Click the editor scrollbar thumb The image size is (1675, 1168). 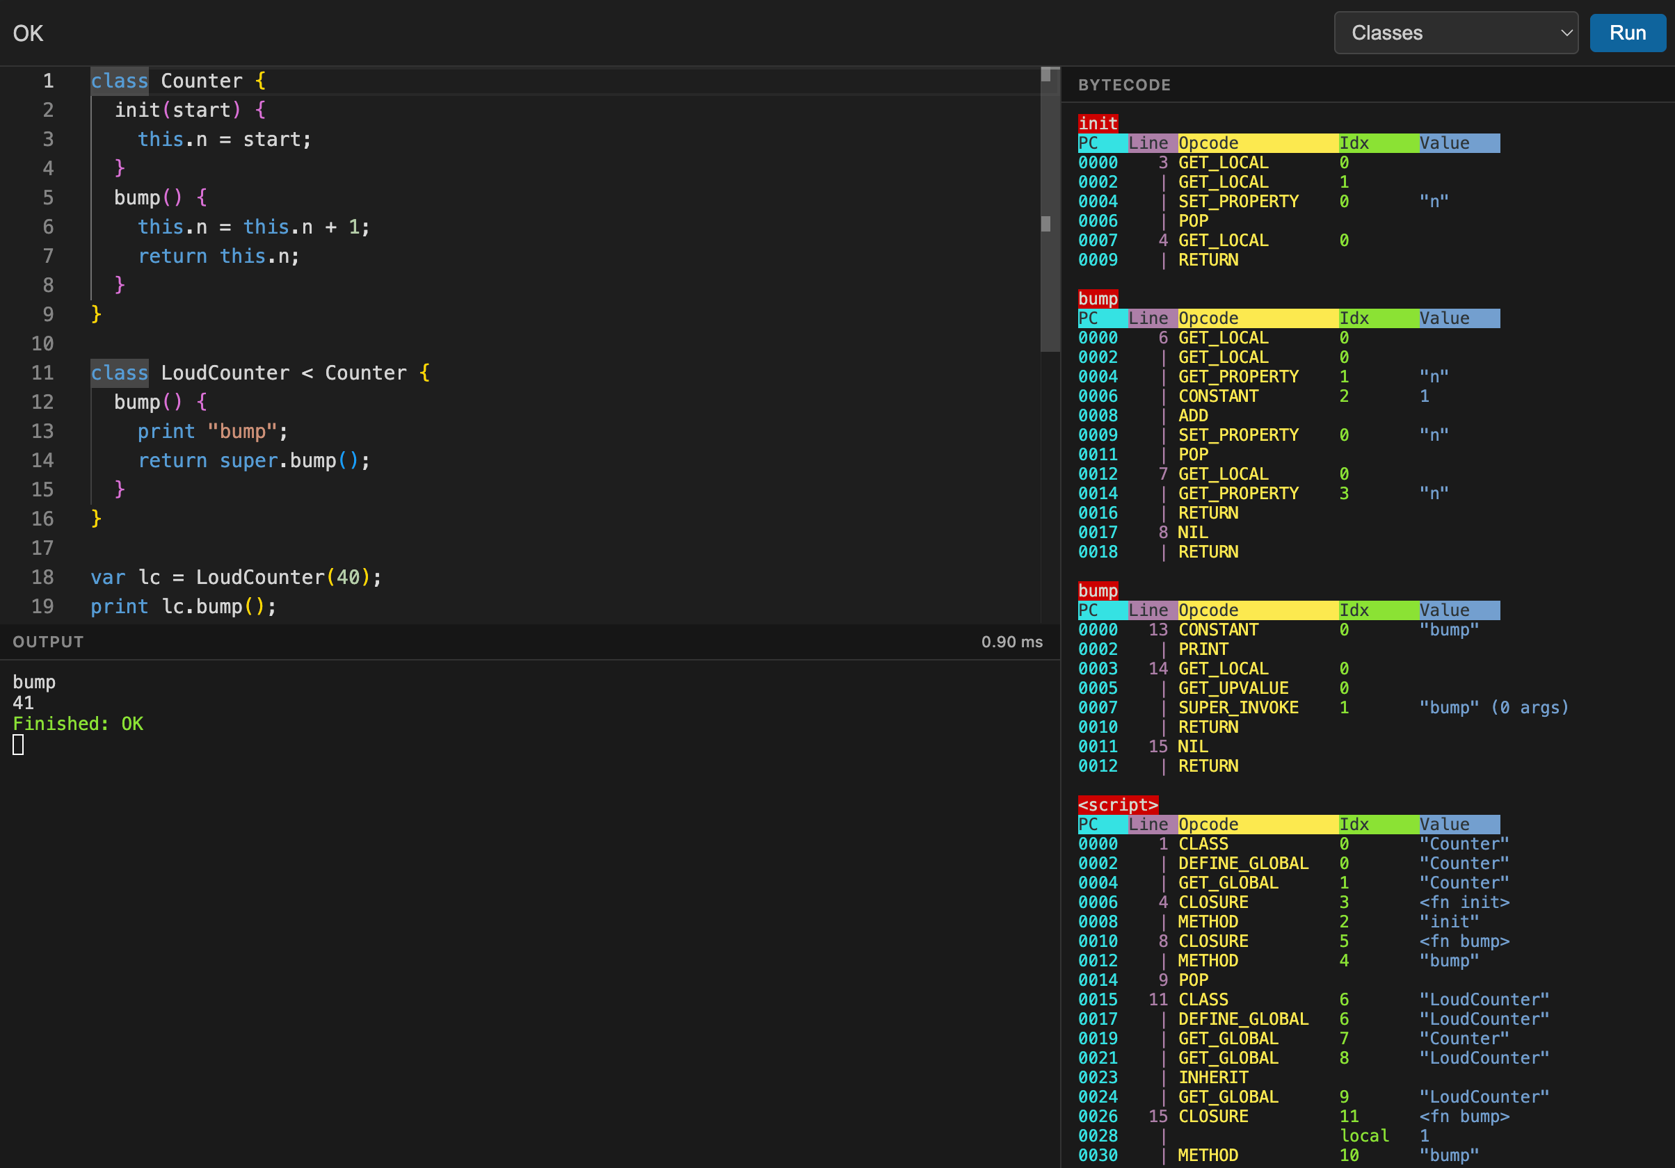coord(1049,210)
